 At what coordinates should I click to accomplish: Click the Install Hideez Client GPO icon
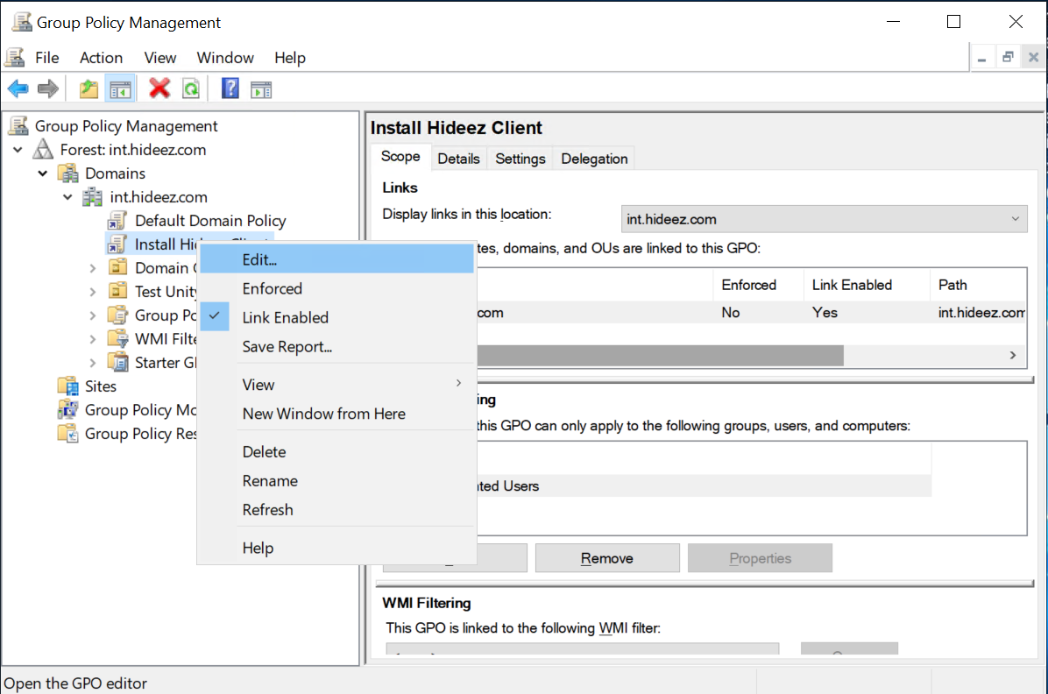pyautogui.click(x=117, y=244)
